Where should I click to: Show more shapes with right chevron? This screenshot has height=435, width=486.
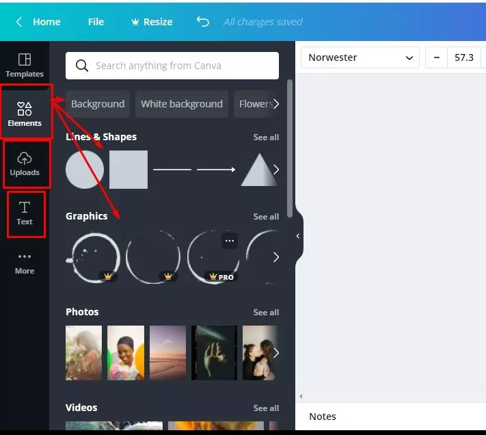click(276, 170)
